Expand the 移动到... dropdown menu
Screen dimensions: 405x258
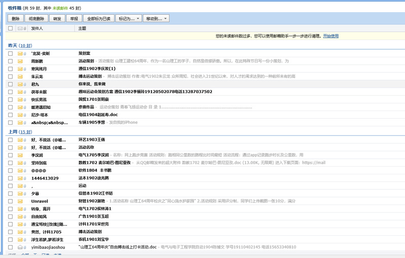(157, 18)
